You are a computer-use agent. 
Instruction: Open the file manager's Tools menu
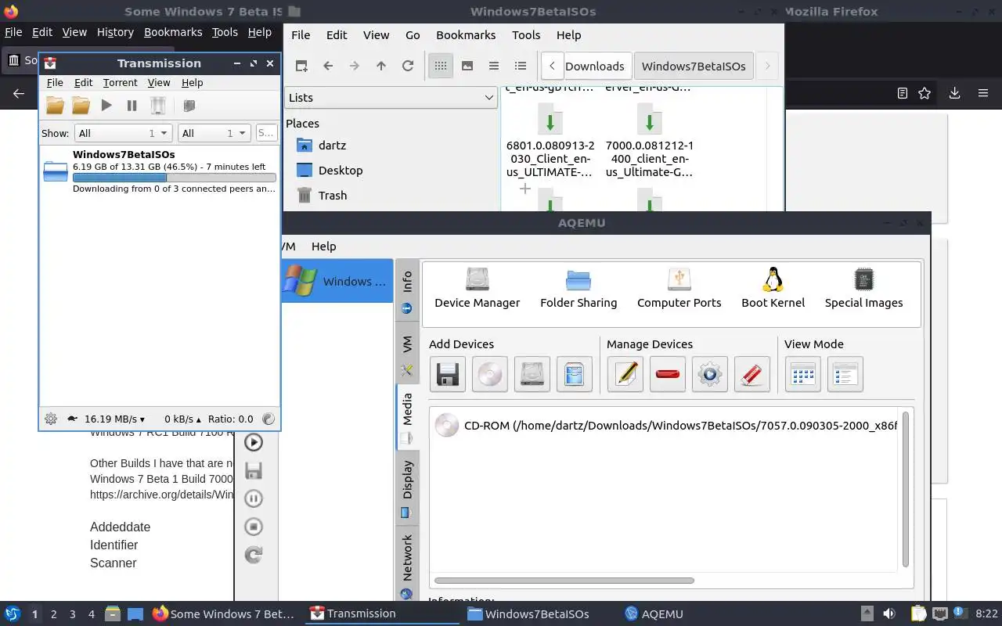[x=526, y=34]
